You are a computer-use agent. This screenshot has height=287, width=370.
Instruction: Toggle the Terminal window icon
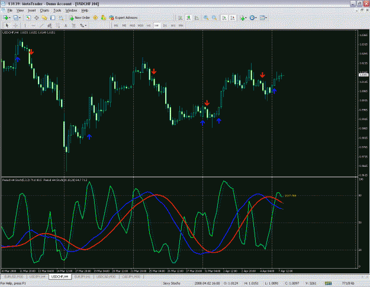[53, 18]
